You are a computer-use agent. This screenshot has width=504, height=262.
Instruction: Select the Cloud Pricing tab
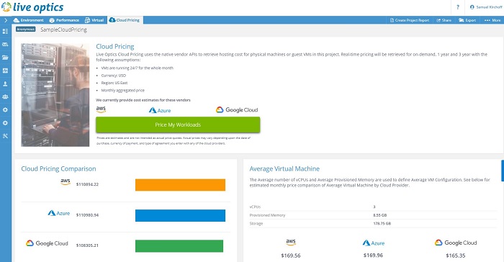pos(125,20)
